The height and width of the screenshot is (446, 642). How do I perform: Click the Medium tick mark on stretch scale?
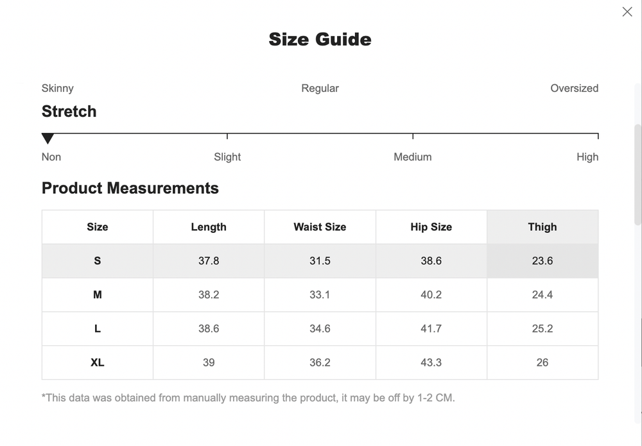pyautogui.click(x=413, y=136)
